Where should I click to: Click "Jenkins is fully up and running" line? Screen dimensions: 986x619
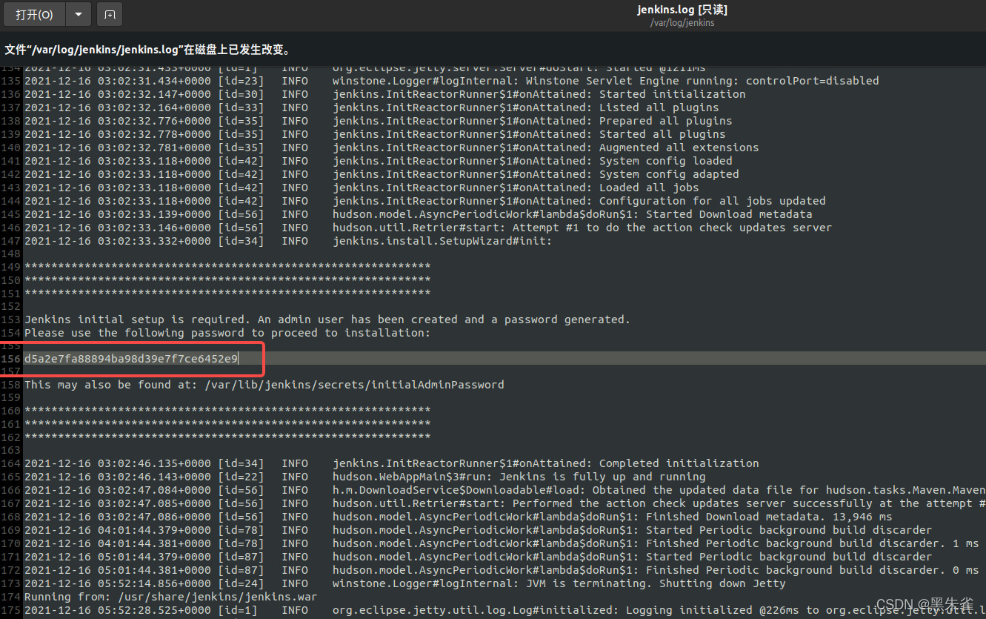pyautogui.click(x=365, y=477)
